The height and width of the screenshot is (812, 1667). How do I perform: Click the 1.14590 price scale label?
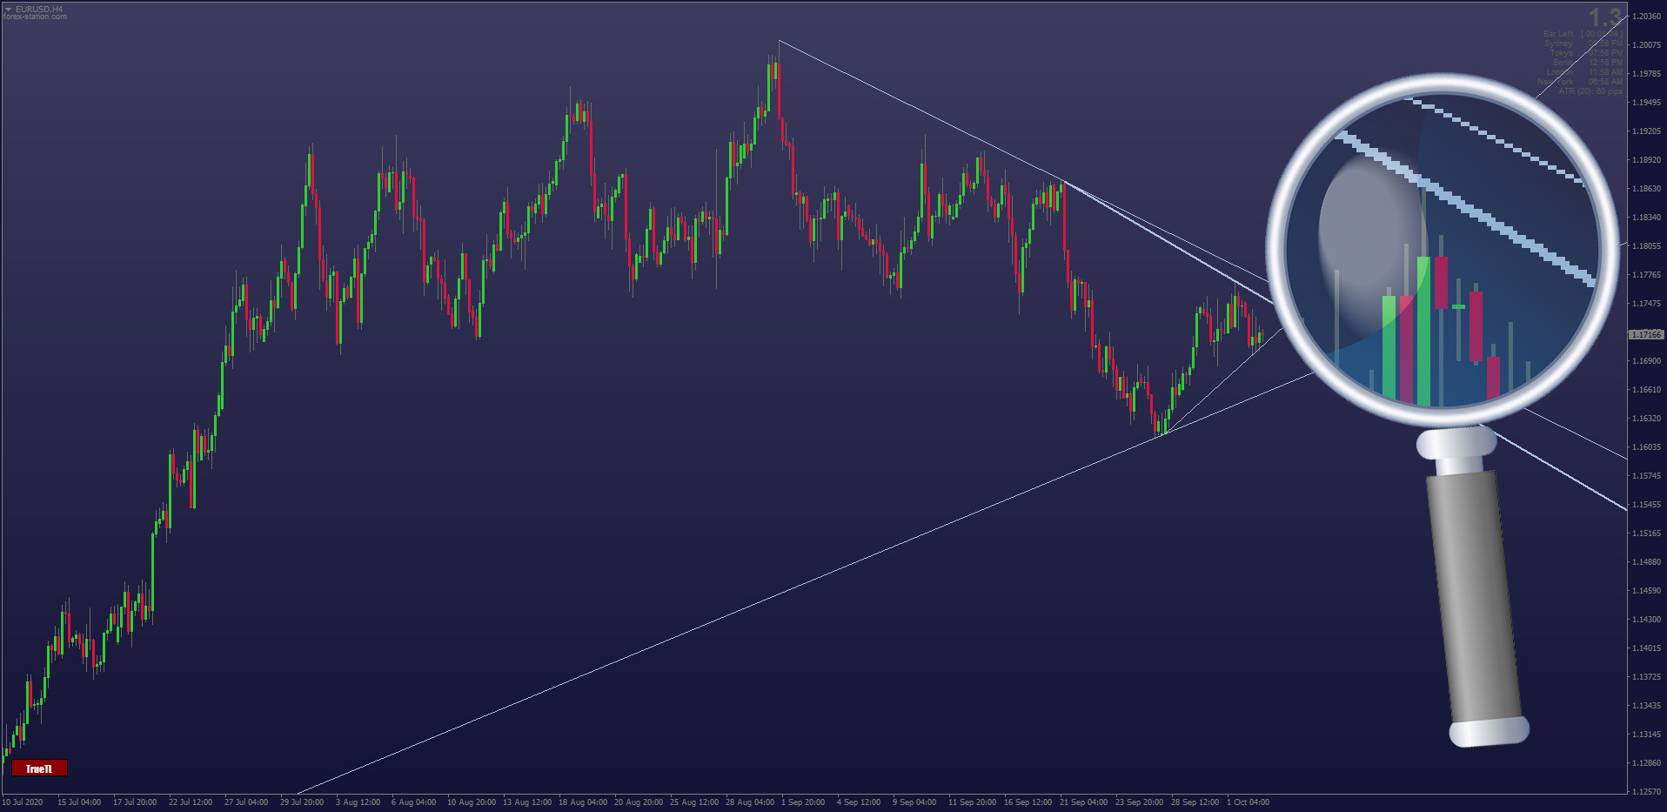[1646, 591]
